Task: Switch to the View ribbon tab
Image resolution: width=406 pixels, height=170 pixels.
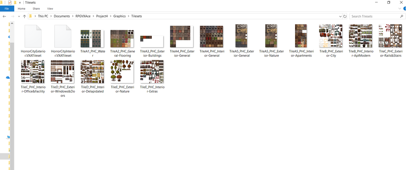Action: [50, 8]
